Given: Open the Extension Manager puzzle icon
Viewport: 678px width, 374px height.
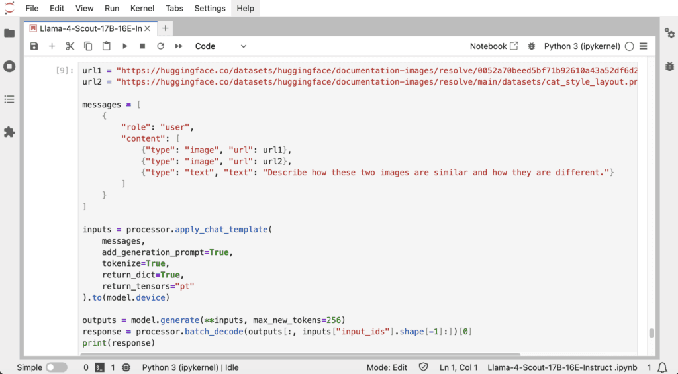Looking at the screenshot, I should coord(9,132).
